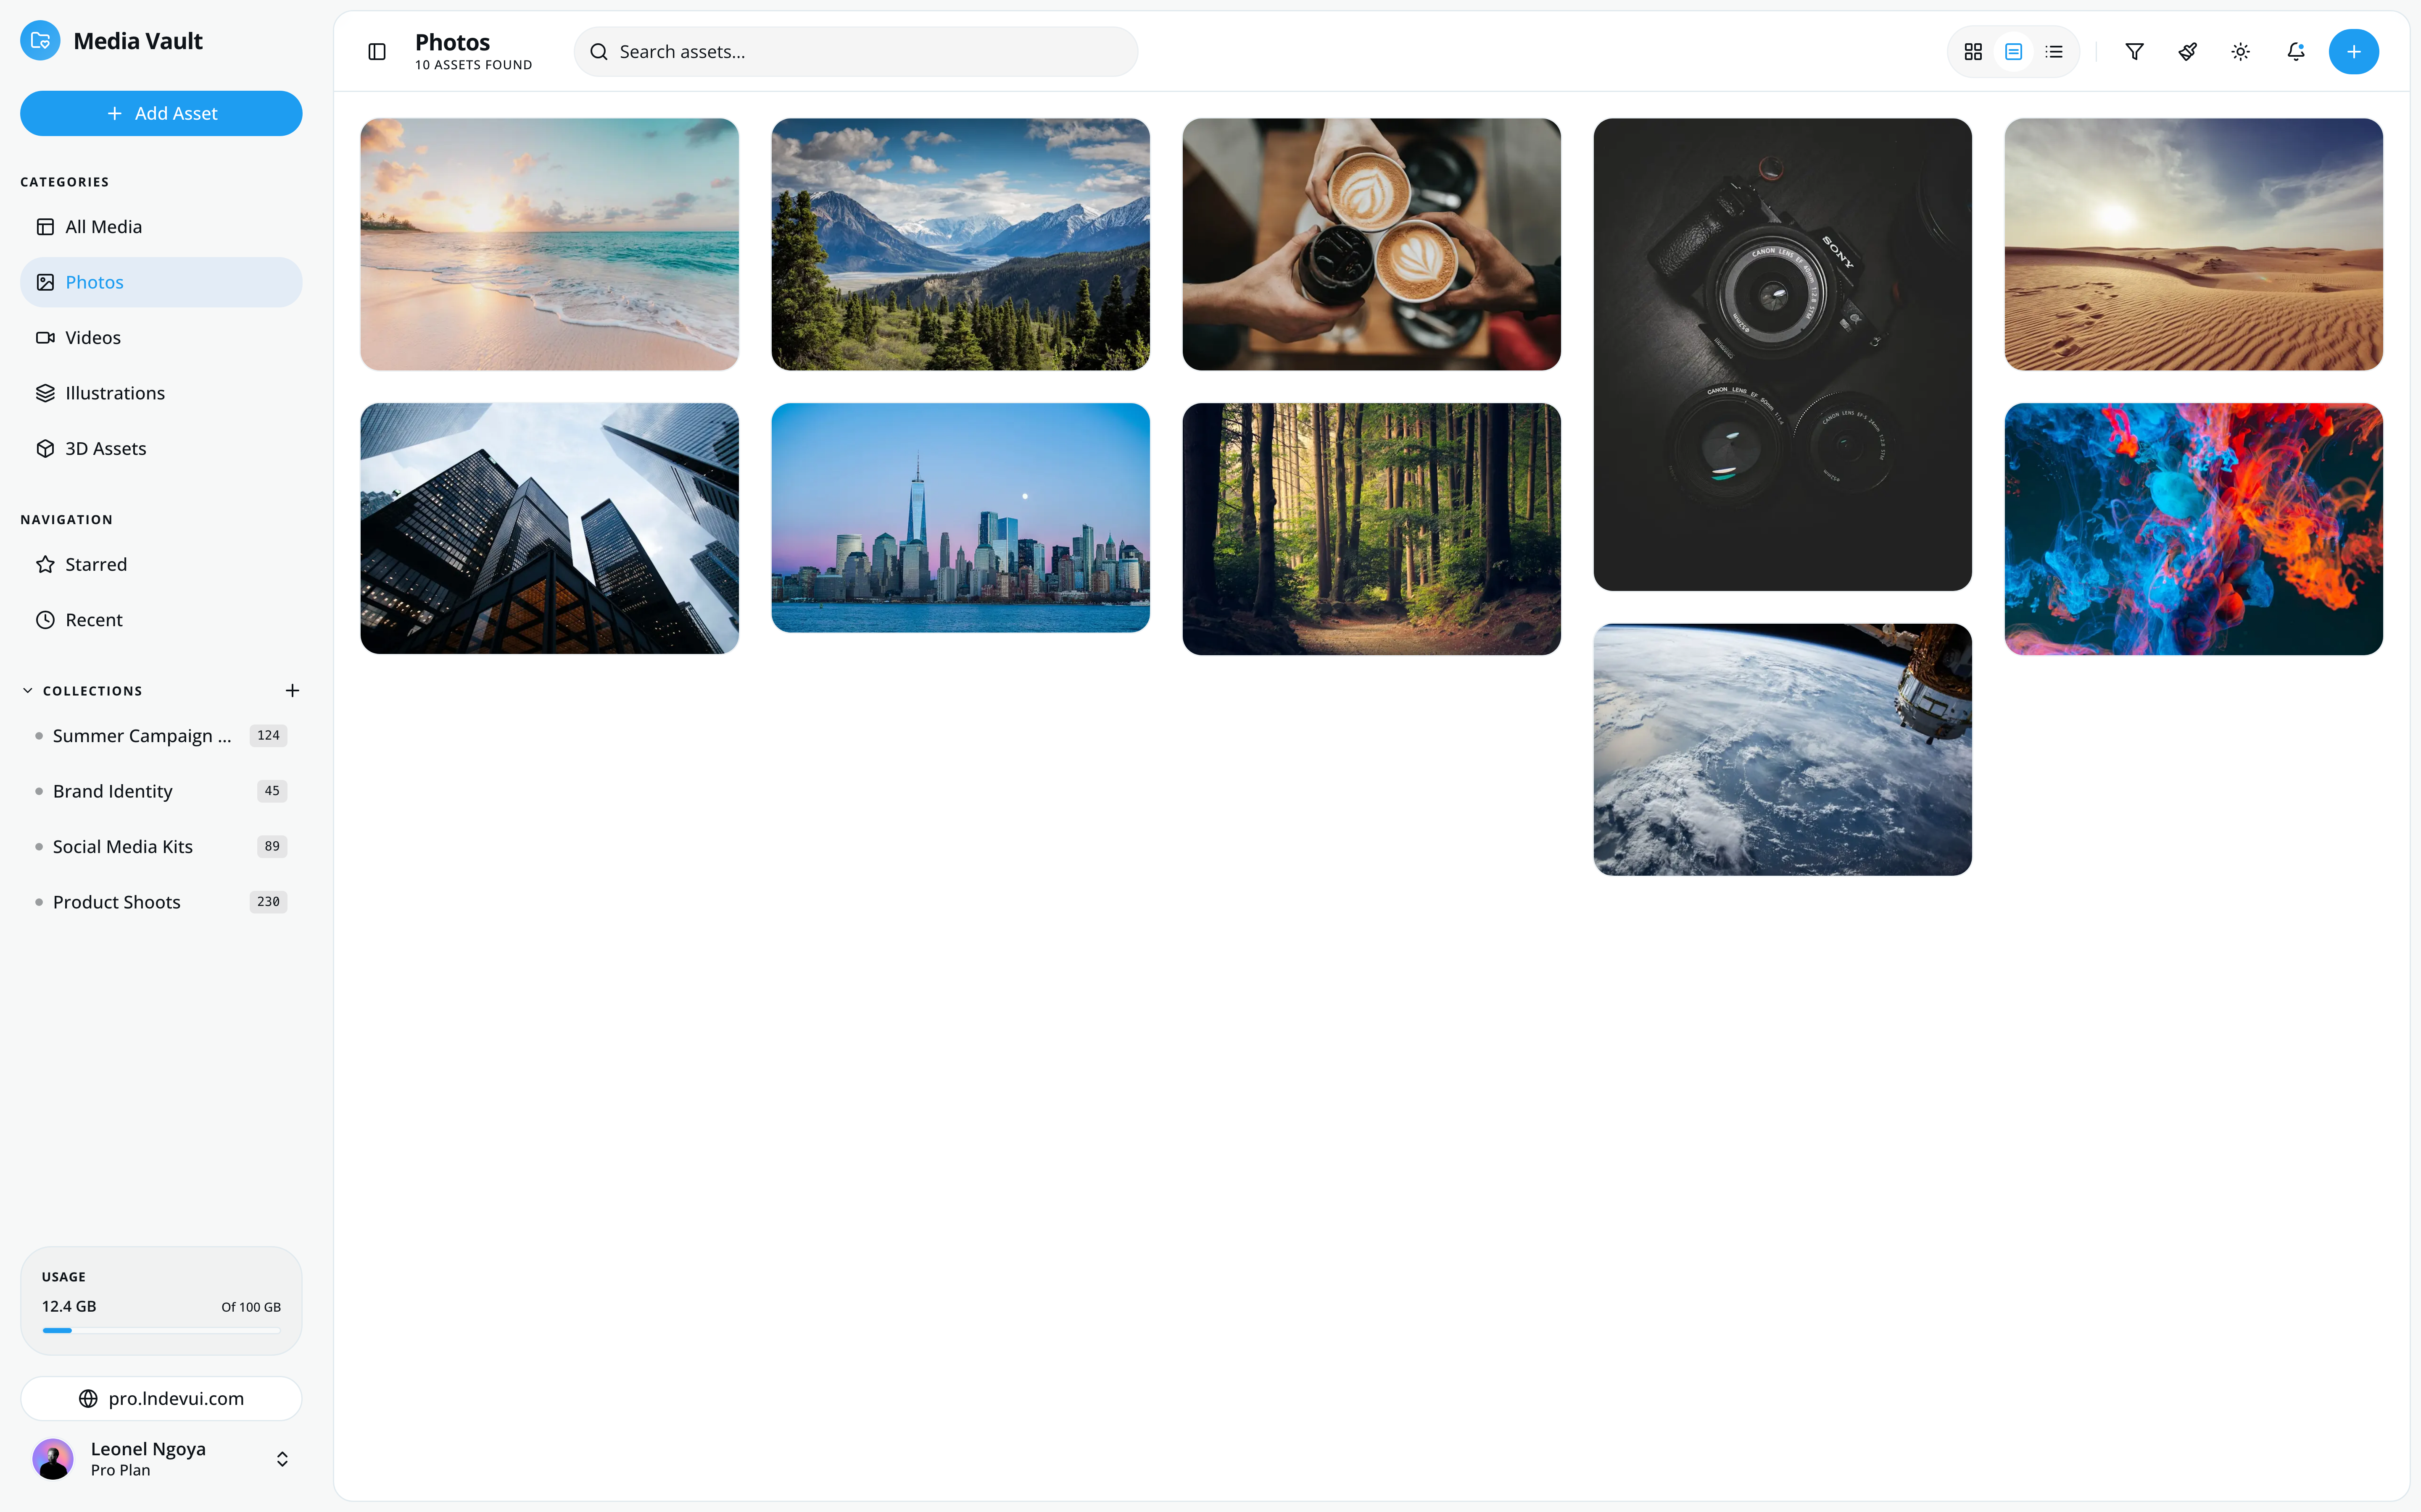Open the Summer Campaign collection
Image resolution: width=2421 pixels, height=1512 pixels.
tap(161, 736)
